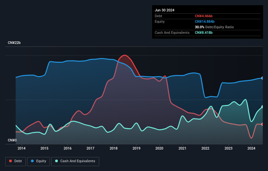
Task: Click the Equity endpoint marker on chart
Action: point(262,78)
